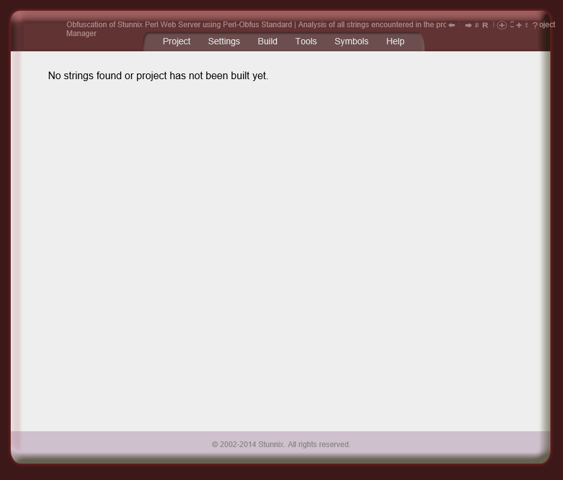Image resolution: width=563 pixels, height=480 pixels.
Task: Open the Help menu
Action: coord(395,41)
